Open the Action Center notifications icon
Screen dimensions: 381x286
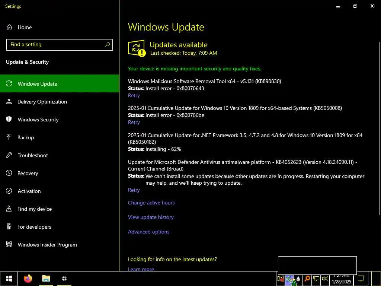click(361, 279)
